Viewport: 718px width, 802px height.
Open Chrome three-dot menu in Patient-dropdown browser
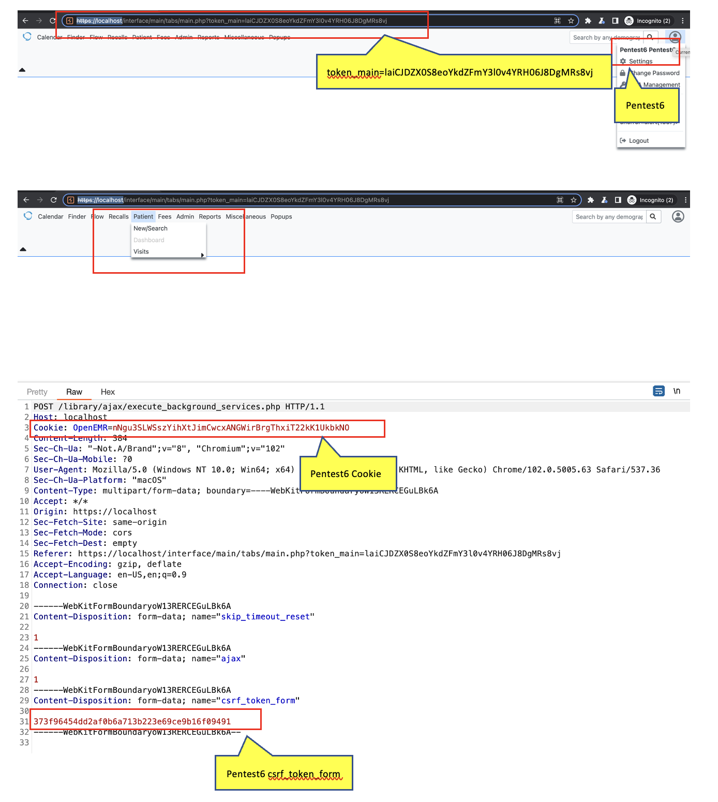point(685,200)
